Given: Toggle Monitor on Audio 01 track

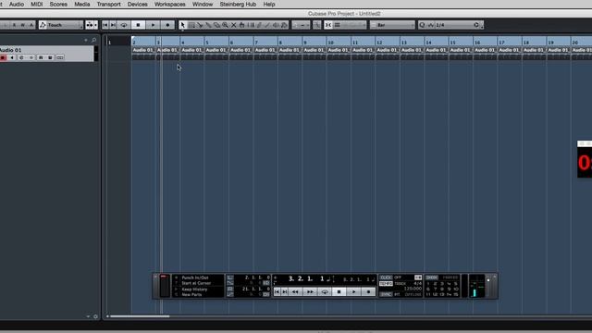Looking at the screenshot, I should [x=12, y=57].
